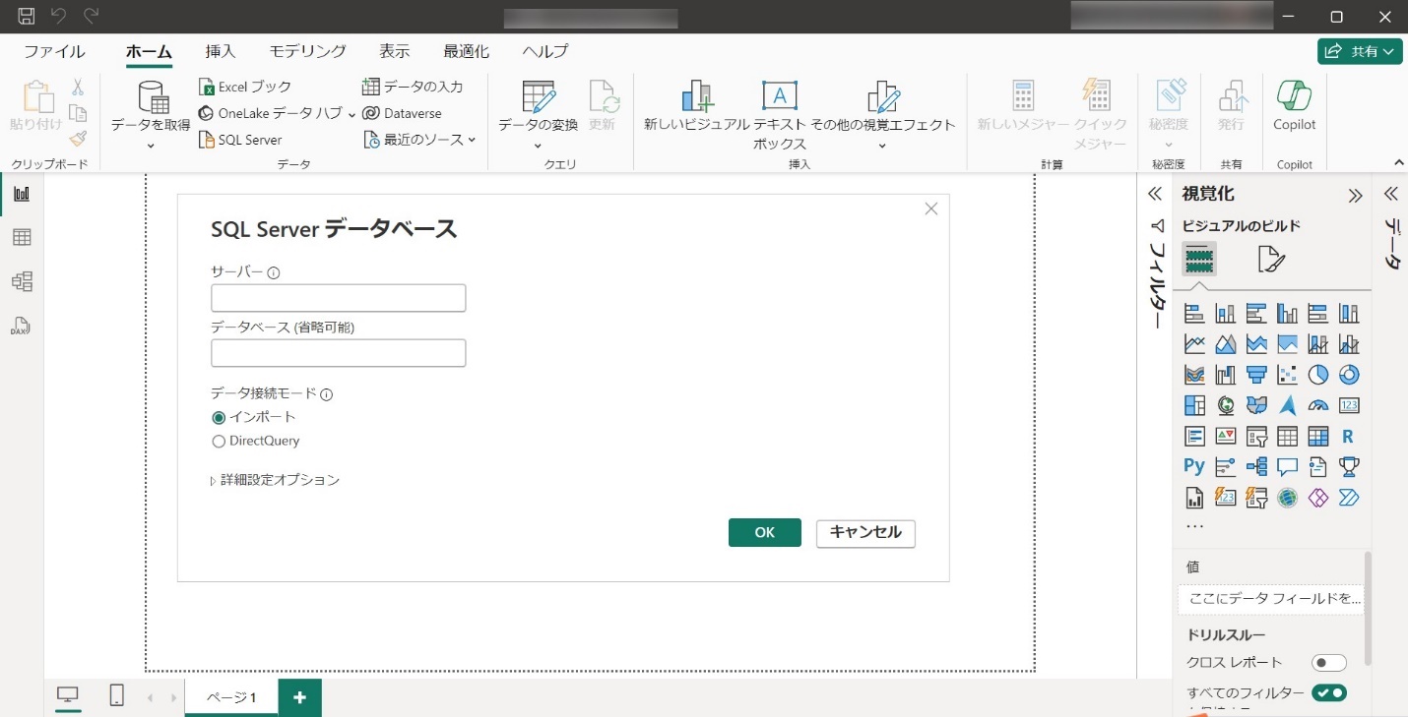Image resolution: width=1408 pixels, height=717 pixels.
Task: Add a donut chart visual
Action: (1349, 375)
